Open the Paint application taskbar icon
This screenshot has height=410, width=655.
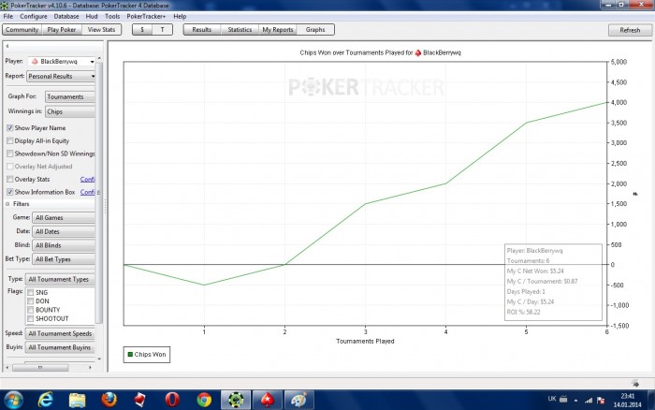[x=298, y=400]
